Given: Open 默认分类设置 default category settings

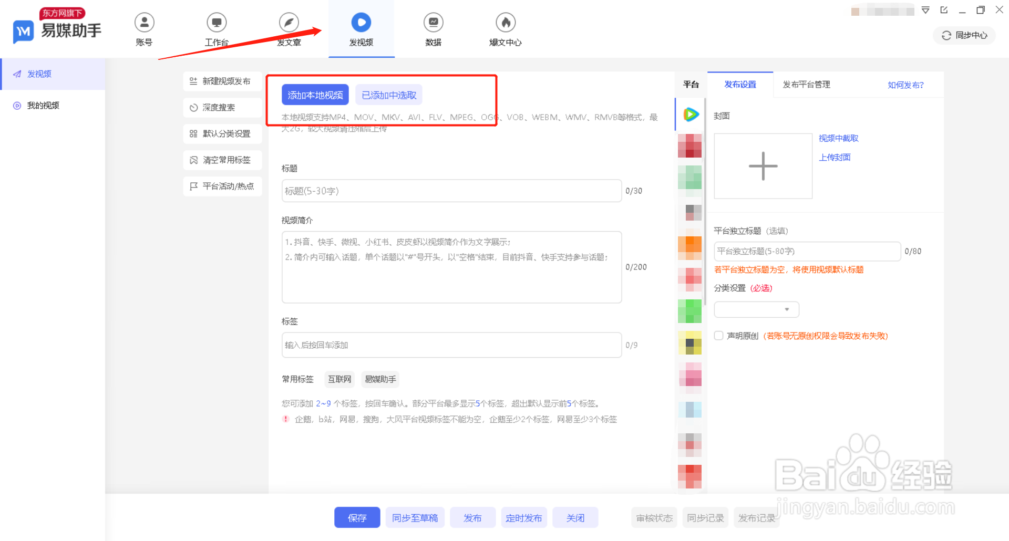Looking at the screenshot, I should 222,133.
